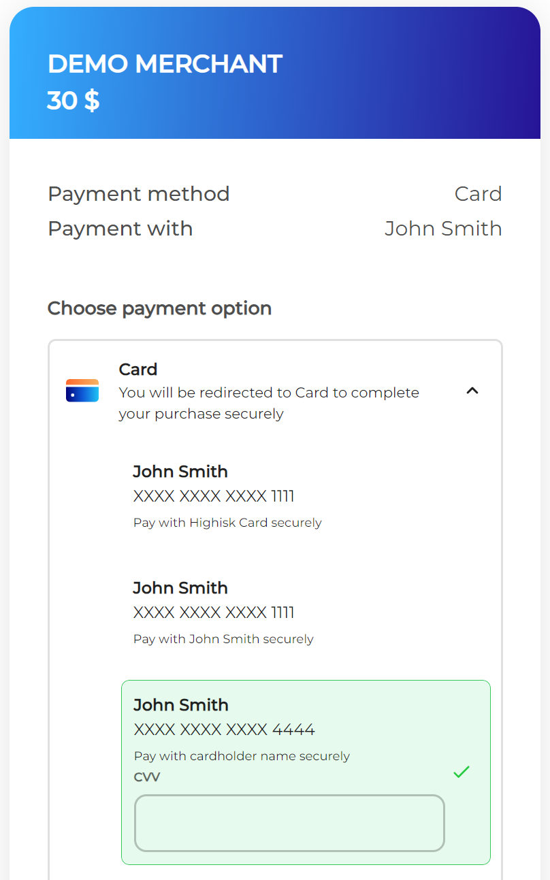550x880 pixels.
Task: Click the credit card icon
Action: pyautogui.click(x=82, y=391)
